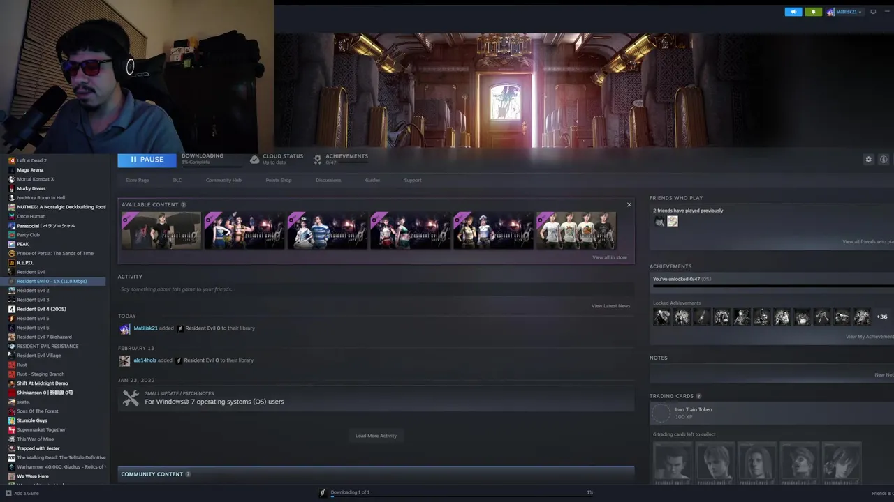Click second friend avatar in Friends Who Play

coord(673,222)
